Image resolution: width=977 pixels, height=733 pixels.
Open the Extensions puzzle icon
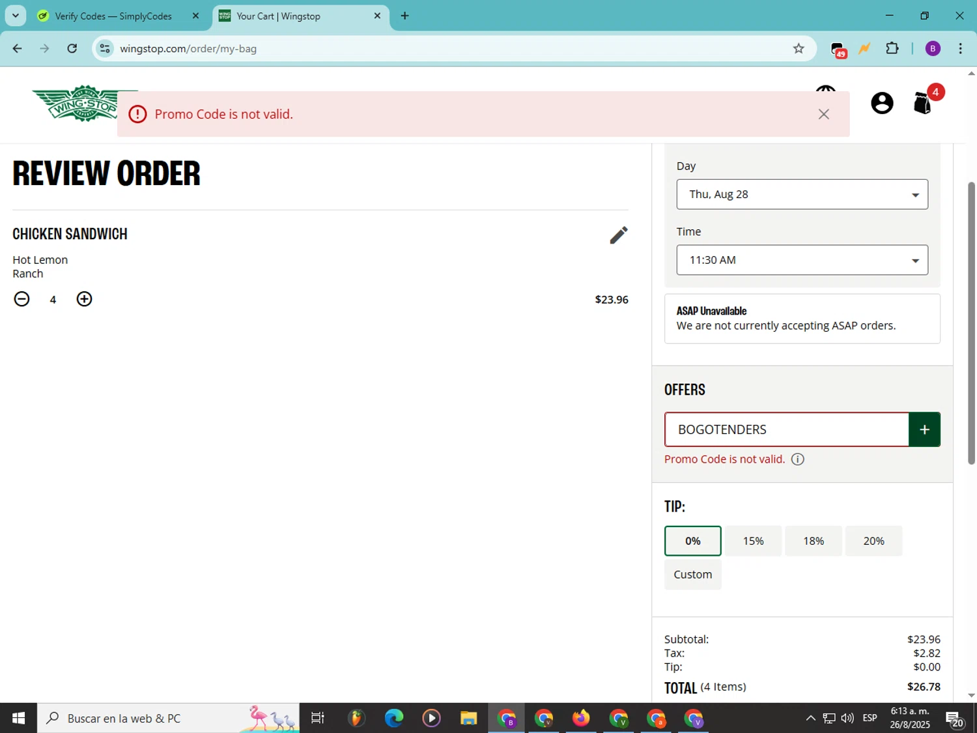(x=892, y=48)
